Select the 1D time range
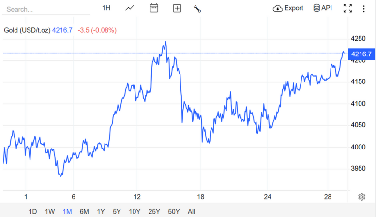Viewport: 376px width, 217px height. (33, 211)
